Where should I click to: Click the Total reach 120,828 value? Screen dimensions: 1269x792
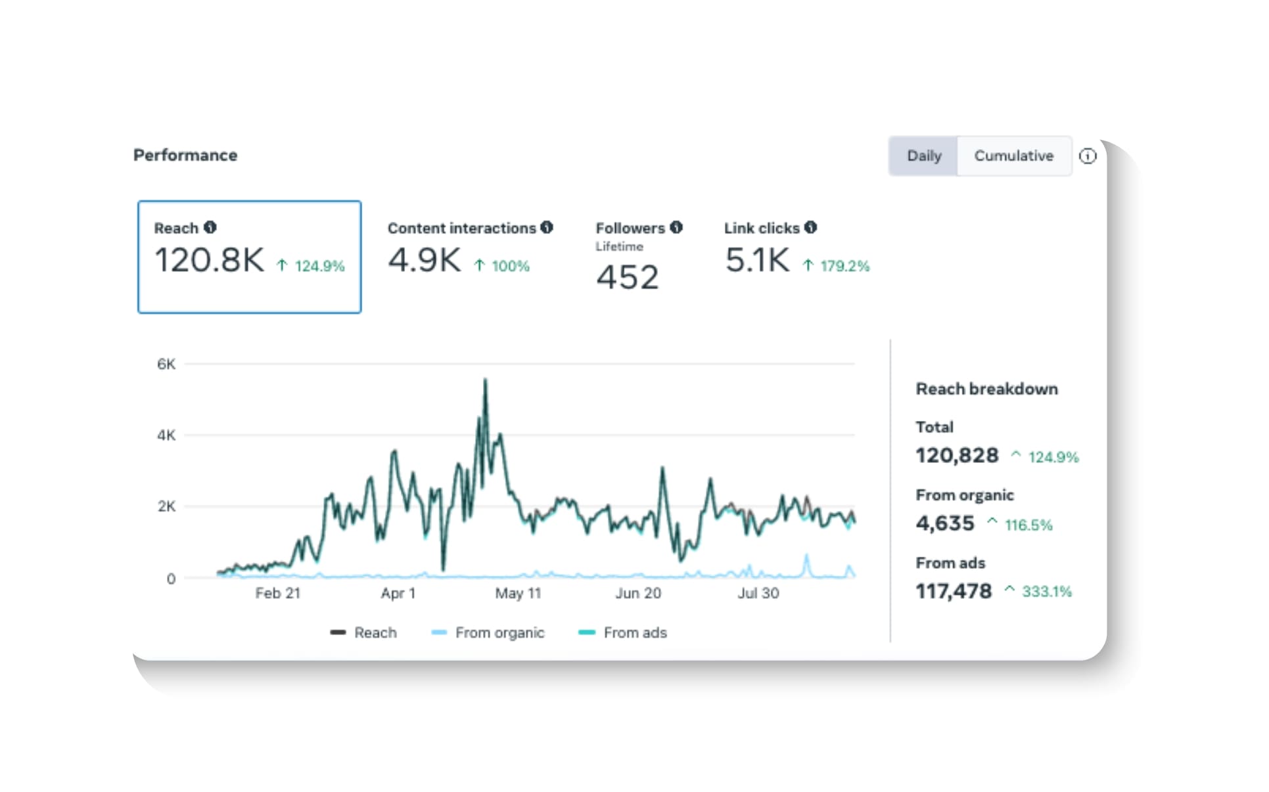point(957,455)
